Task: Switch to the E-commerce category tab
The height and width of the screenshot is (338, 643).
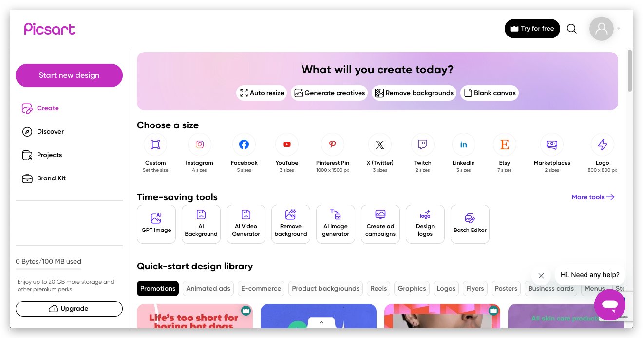Action: point(261,288)
